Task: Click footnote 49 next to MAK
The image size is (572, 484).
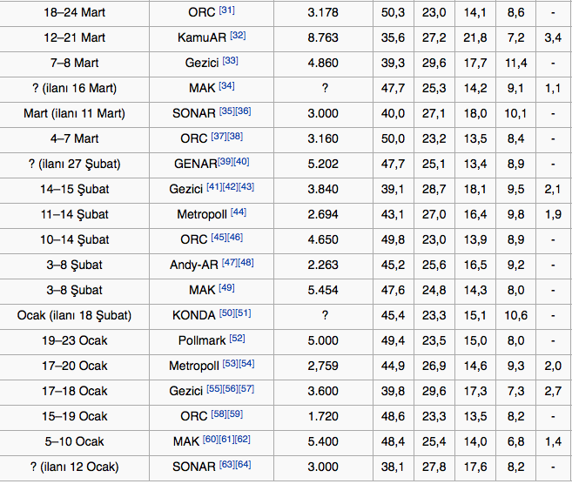Action: (x=227, y=288)
